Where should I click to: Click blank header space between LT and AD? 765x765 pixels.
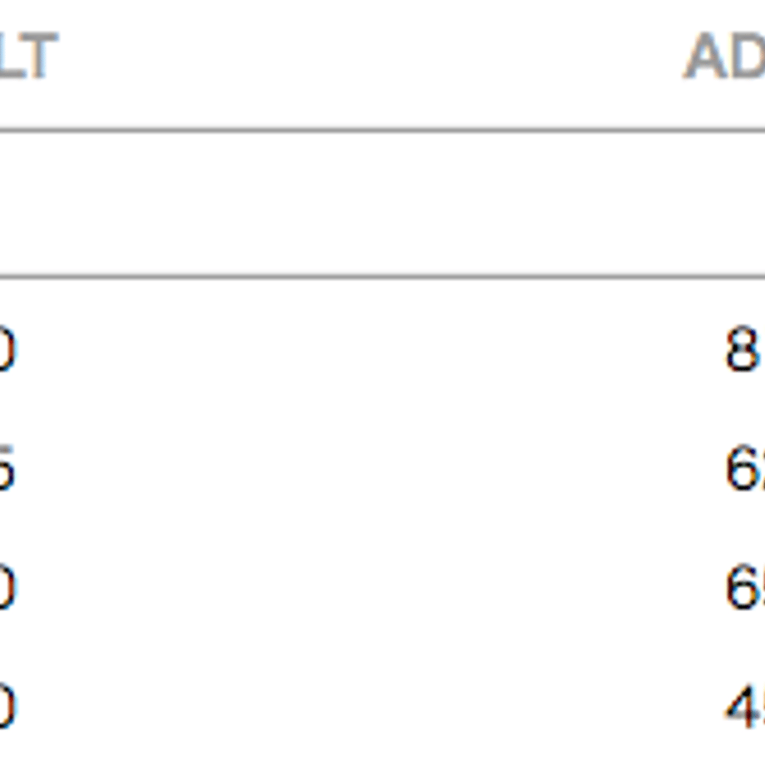pyautogui.click(x=371, y=55)
